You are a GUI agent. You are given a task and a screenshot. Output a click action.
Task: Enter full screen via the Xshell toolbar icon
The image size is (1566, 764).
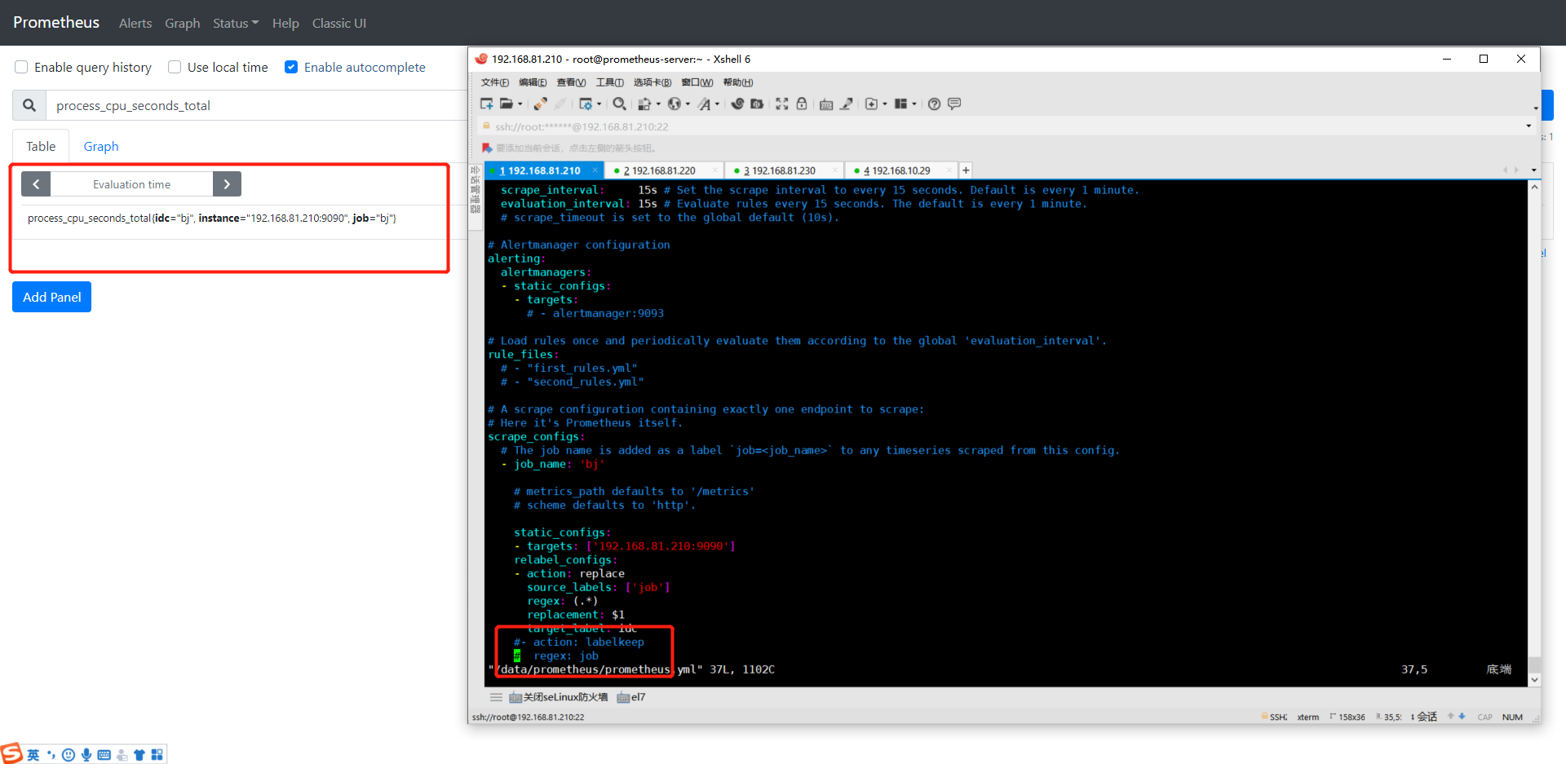(781, 104)
